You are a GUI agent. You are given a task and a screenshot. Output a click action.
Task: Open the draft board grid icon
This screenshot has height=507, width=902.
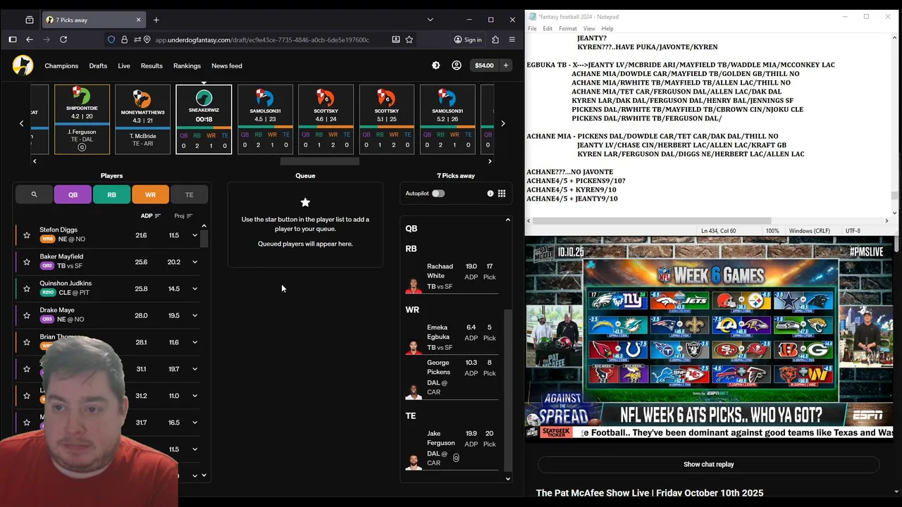[502, 194]
